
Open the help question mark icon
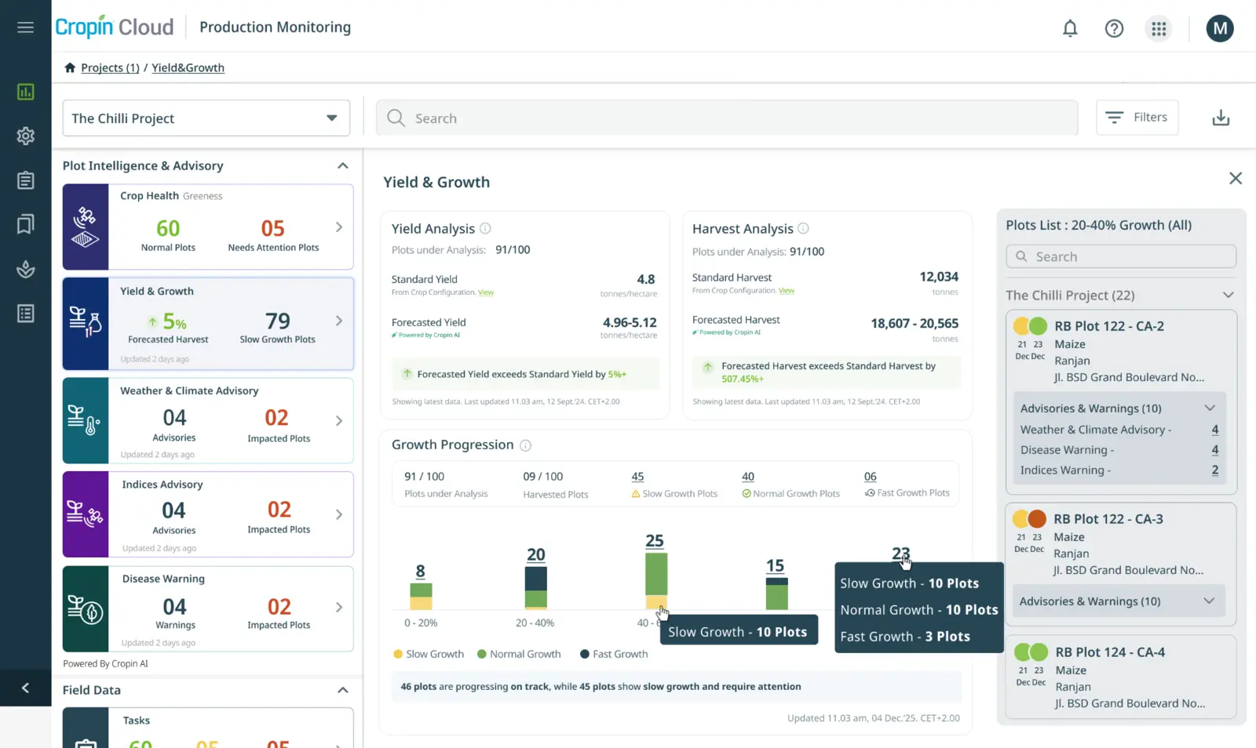point(1114,29)
